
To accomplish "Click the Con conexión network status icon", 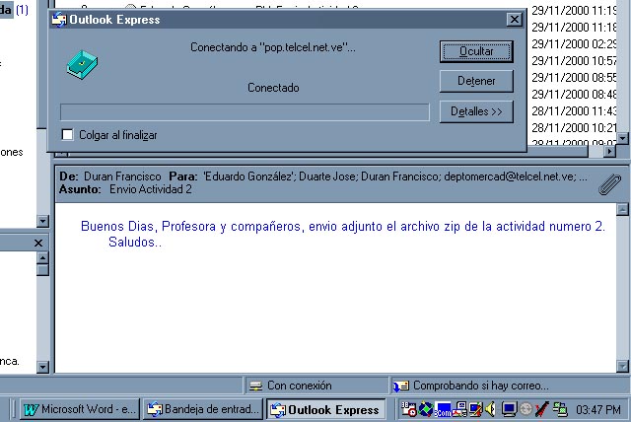I will tap(256, 386).
